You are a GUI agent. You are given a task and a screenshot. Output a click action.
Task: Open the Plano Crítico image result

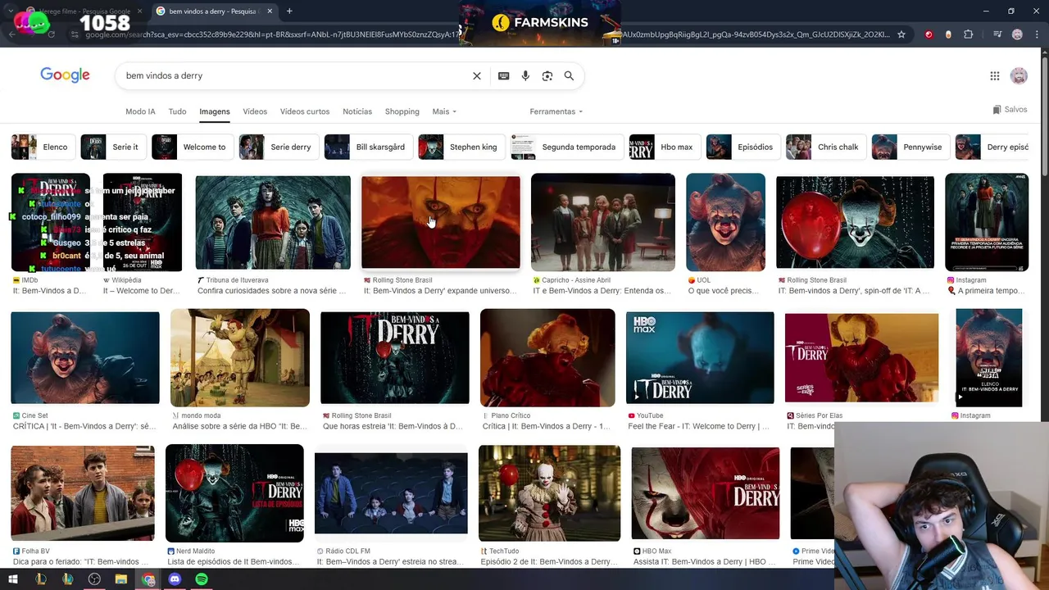(547, 358)
